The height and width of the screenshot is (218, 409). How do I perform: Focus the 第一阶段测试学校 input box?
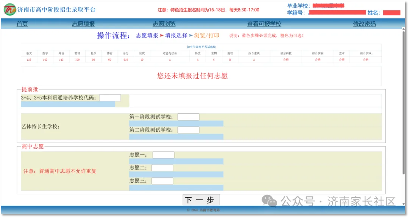[x=188, y=117]
